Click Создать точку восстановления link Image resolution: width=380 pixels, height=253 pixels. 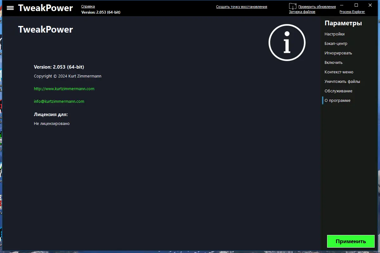[x=242, y=7]
